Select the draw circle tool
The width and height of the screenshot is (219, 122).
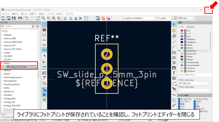(174, 57)
